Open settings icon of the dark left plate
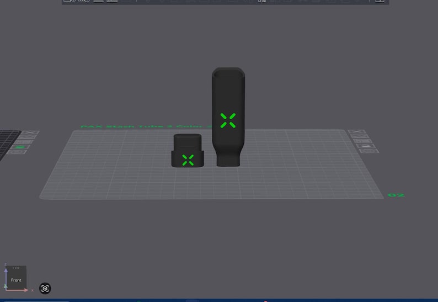The width and height of the screenshot is (438, 302). tap(17, 152)
